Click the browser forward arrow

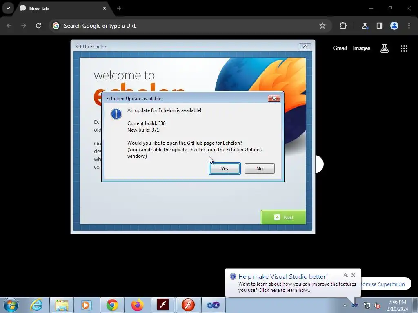[24, 26]
